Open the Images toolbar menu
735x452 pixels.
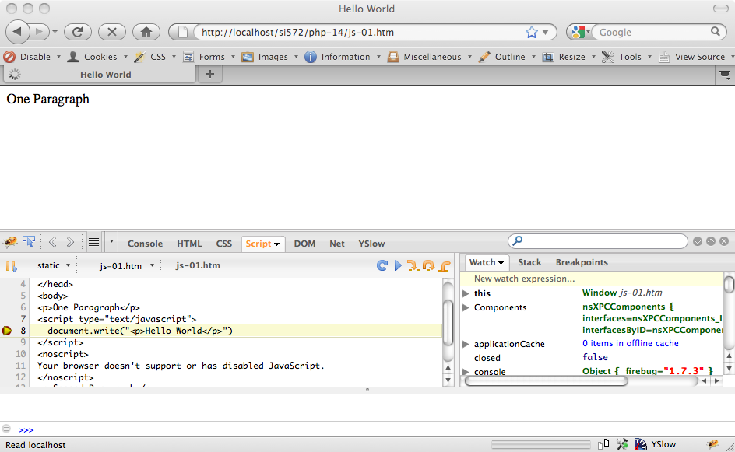pos(269,57)
